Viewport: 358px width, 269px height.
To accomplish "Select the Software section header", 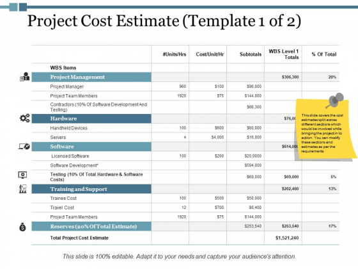I will (x=91, y=147).
